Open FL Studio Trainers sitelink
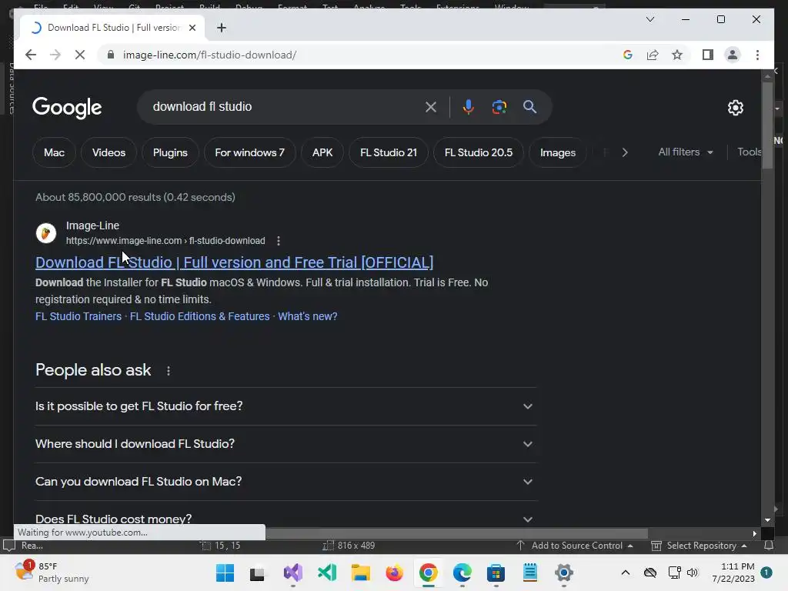The image size is (788, 591). pos(78,316)
